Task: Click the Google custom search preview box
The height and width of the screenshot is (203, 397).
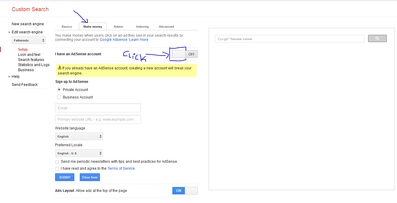Action: tap(290, 39)
